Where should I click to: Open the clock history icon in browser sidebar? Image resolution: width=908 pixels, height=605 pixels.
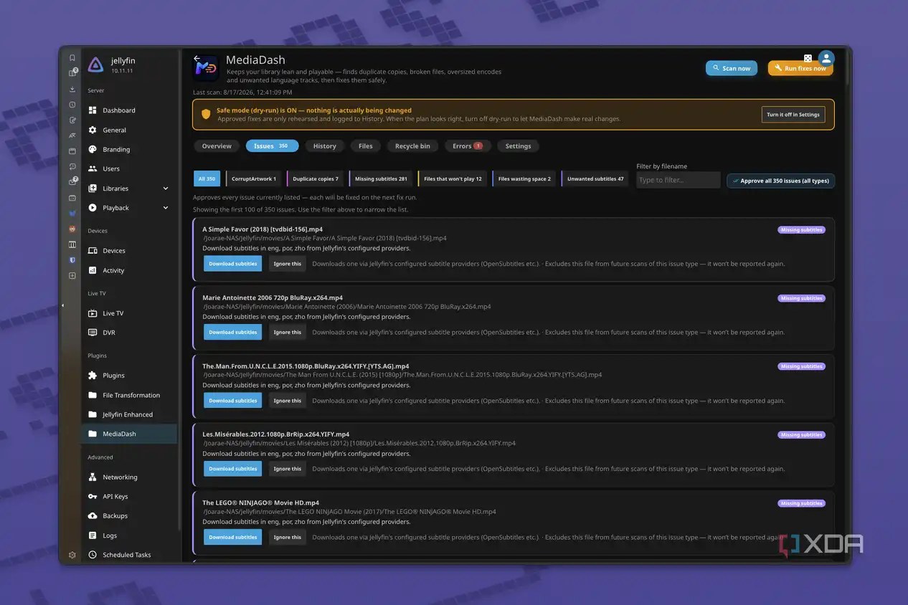(72, 105)
